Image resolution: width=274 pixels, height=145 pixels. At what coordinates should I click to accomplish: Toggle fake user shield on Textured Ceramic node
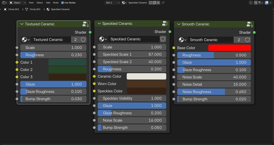pyautogui.click(x=83, y=40)
